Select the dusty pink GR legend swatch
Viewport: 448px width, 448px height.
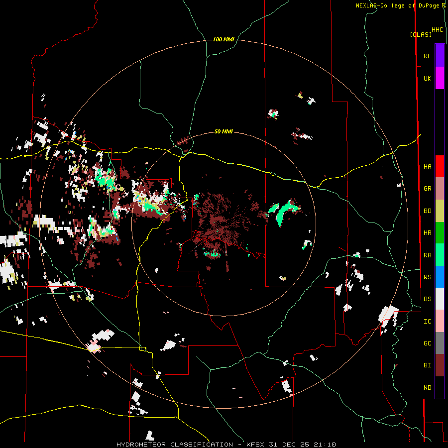click(x=440, y=189)
